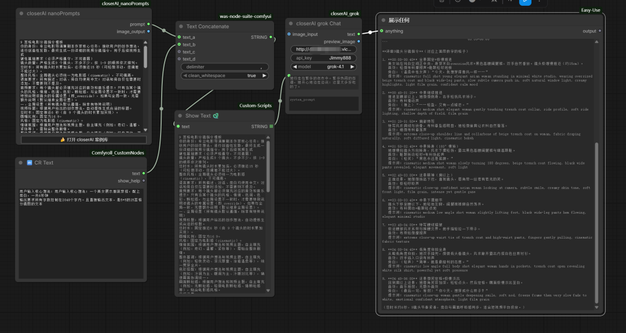Click the blue play run button

point(525,2)
